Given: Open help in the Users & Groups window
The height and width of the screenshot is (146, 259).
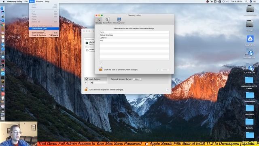Looking at the screenshot, I should (167, 90).
